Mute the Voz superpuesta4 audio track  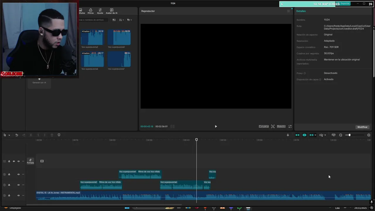(x=18, y=174)
